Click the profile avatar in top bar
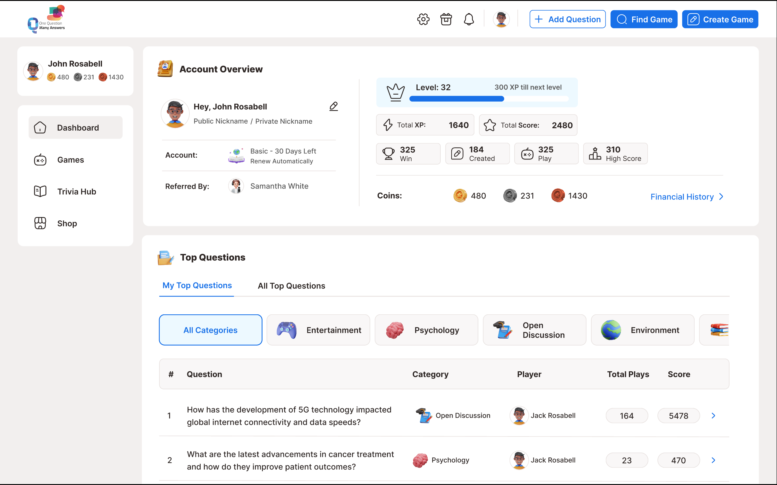The width and height of the screenshot is (777, 485). (501, 19)
